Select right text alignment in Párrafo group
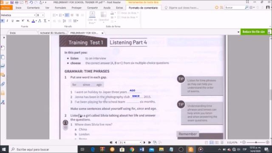272x153 pixels. [x=77, y=15]
